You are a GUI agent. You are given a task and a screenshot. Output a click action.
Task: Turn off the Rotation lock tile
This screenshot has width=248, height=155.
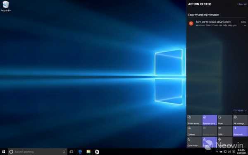pyautogui.click(x=210, y=120)
